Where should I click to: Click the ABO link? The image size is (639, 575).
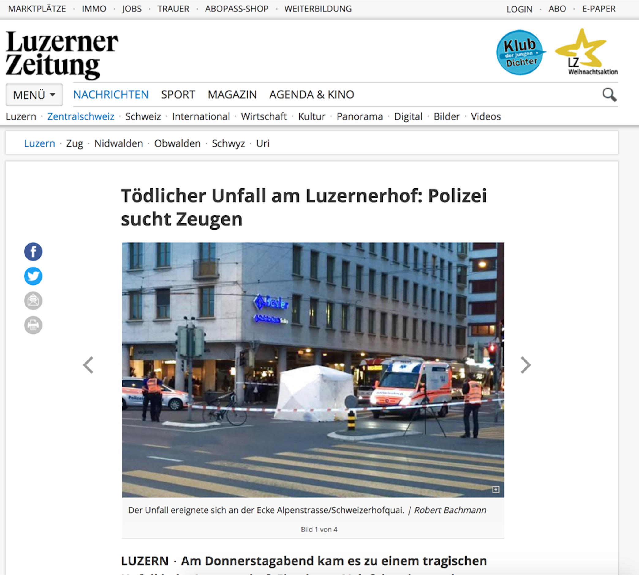coord(557,9)
